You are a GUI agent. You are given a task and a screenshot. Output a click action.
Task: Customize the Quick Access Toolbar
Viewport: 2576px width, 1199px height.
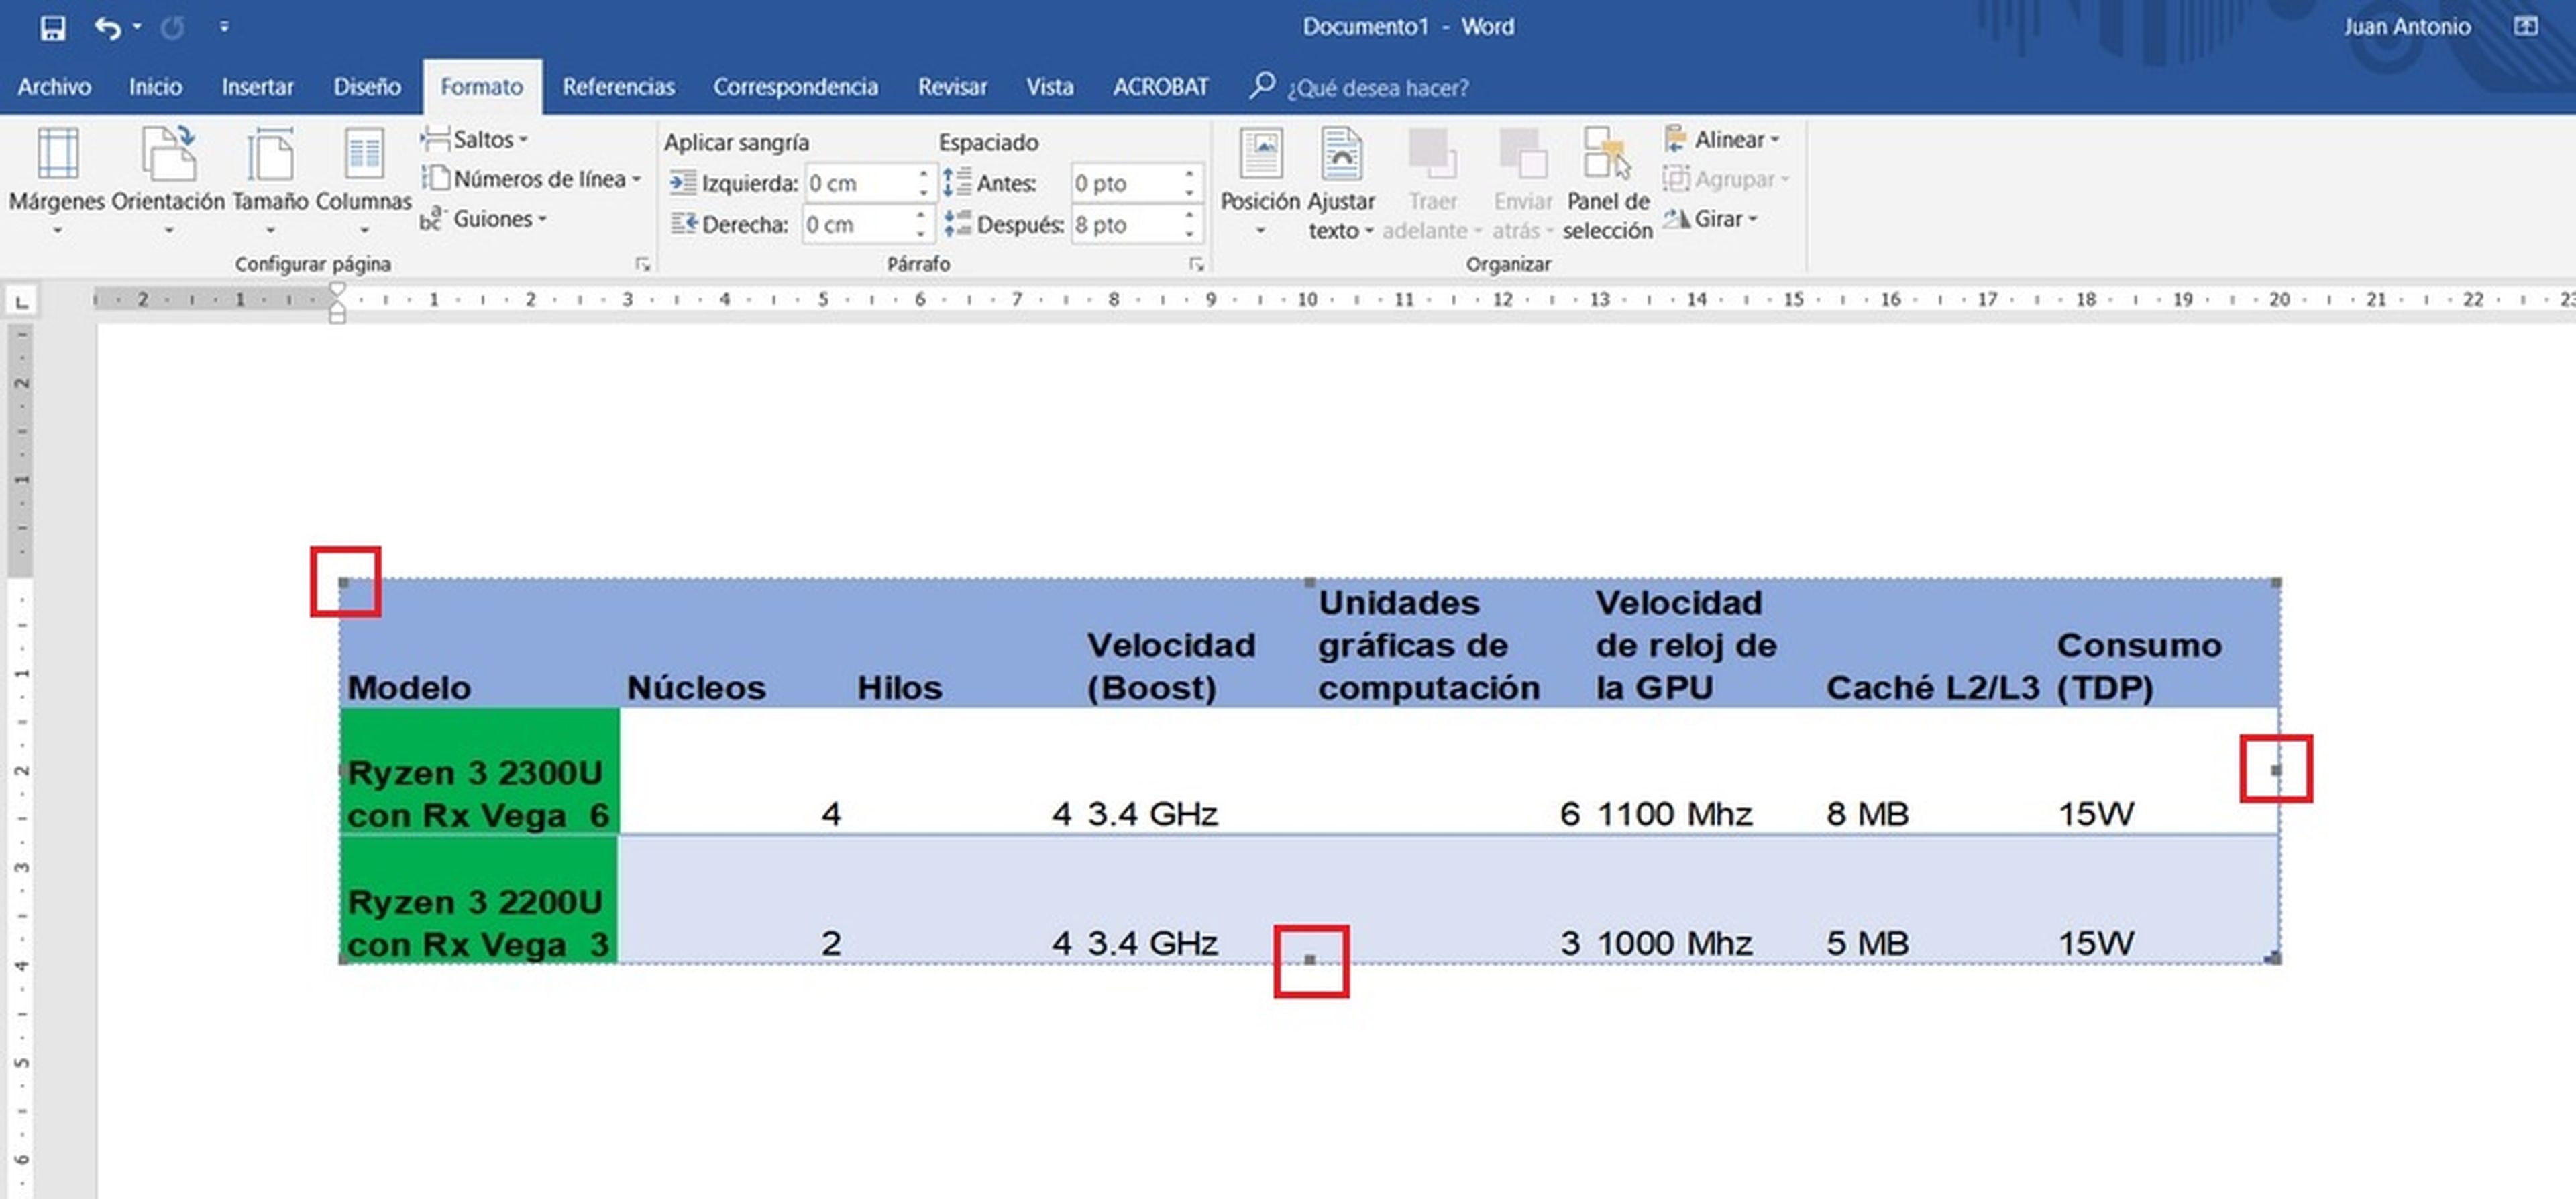point(224,27)
